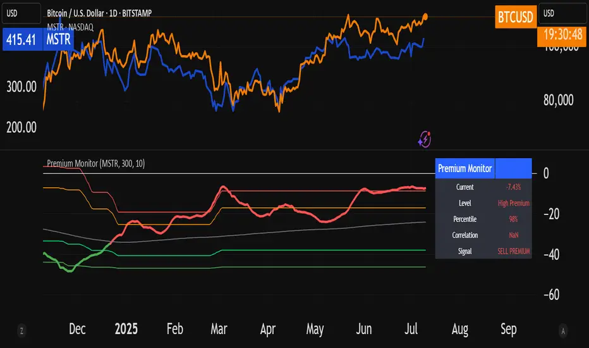
Task: Open the top-right USD currency dropdown
Action: coord(562,13)
